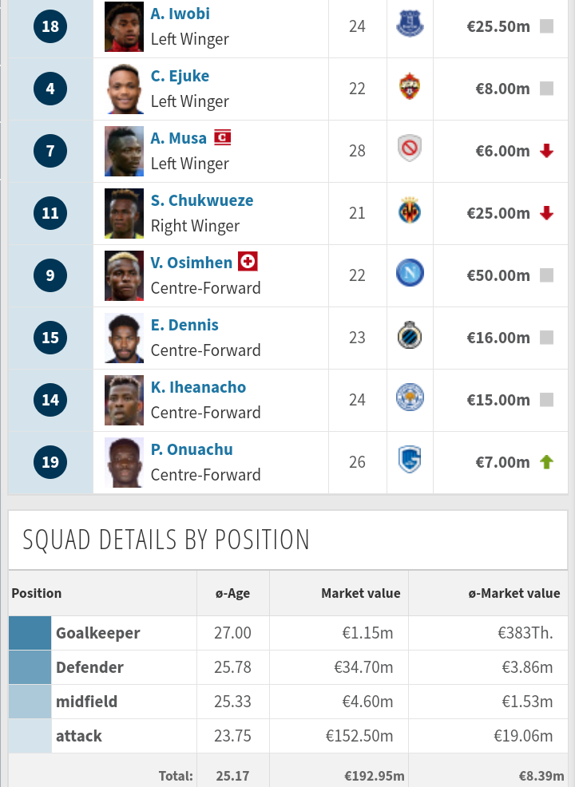The width and height of the screenshot is (575, 787).
Task: Click the Everton club crest icon
Action: 410,24
